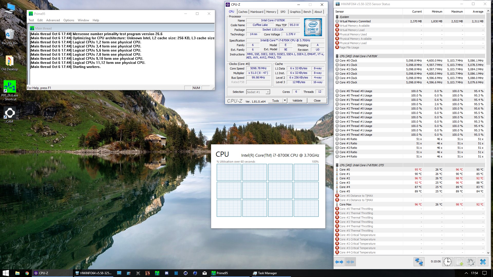Viewport: 493px width, 277px height.
Task: Click HWiNFO expand columns arrows icon
Action: click(339, 262)
